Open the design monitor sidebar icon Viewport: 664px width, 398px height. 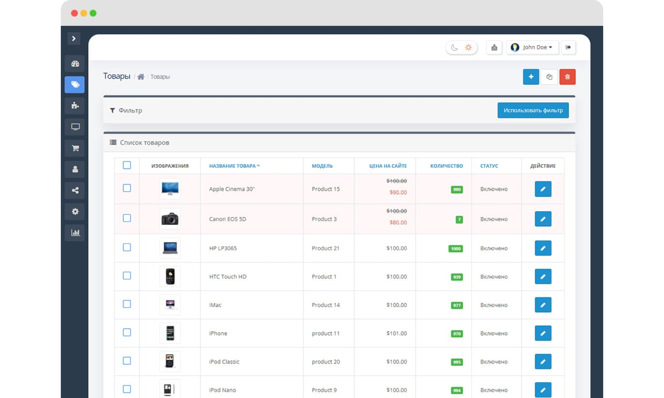click(75, 127)
